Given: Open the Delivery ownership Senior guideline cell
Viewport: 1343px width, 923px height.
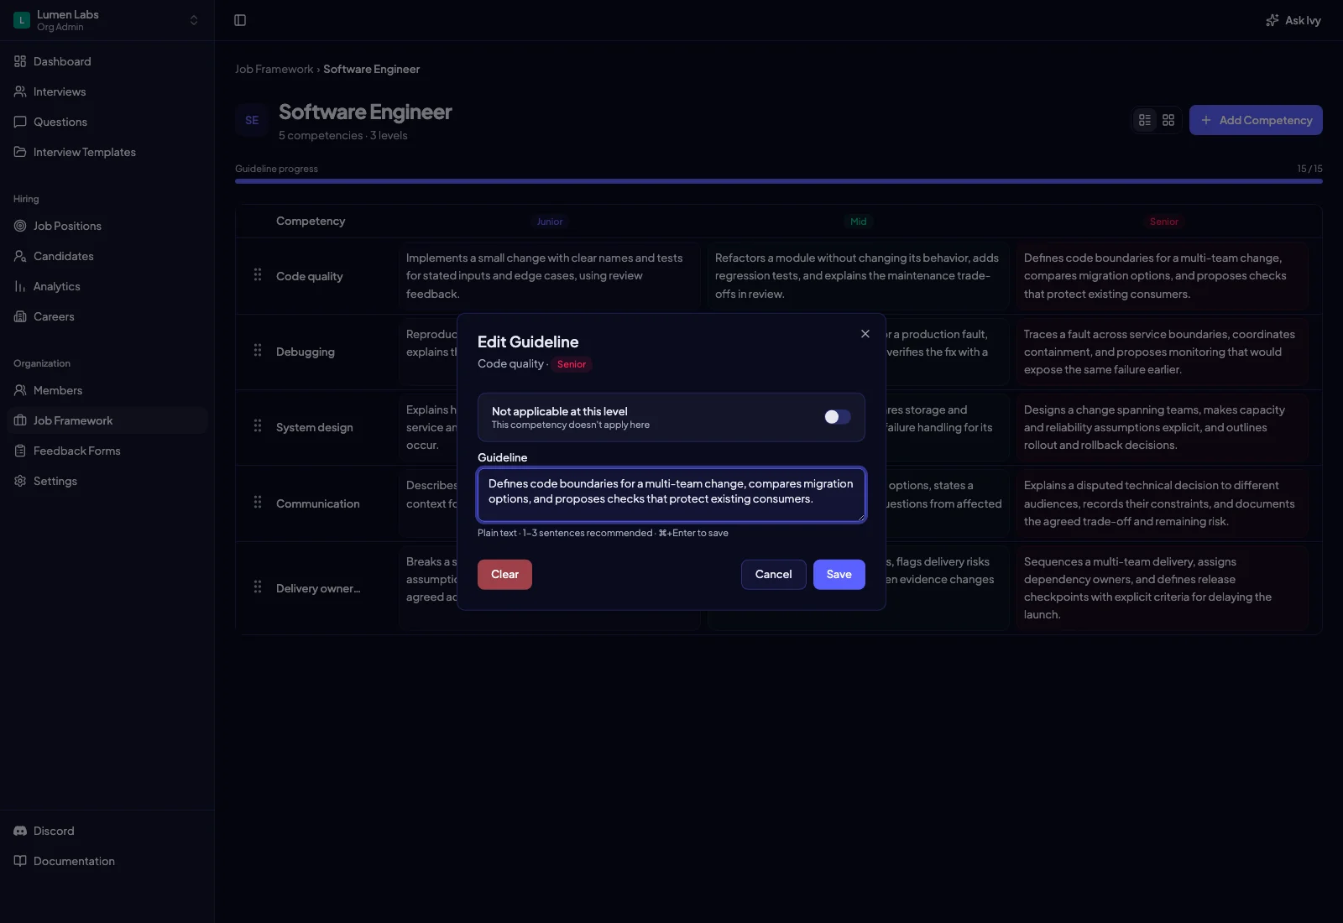Looking at the screenshot, I should (1163, 588).
